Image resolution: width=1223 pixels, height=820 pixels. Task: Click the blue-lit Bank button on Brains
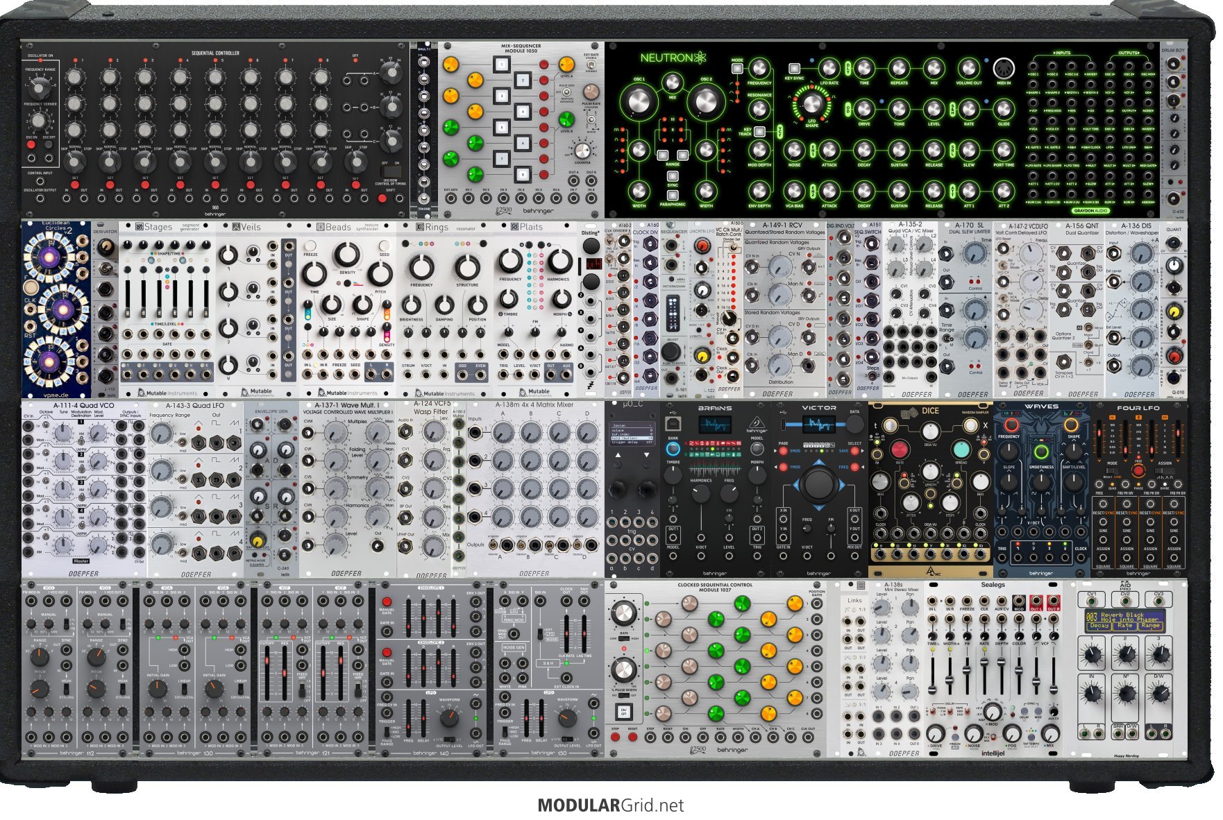672,449
